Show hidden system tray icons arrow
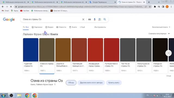Screen dimensions: 174x98 151,96
